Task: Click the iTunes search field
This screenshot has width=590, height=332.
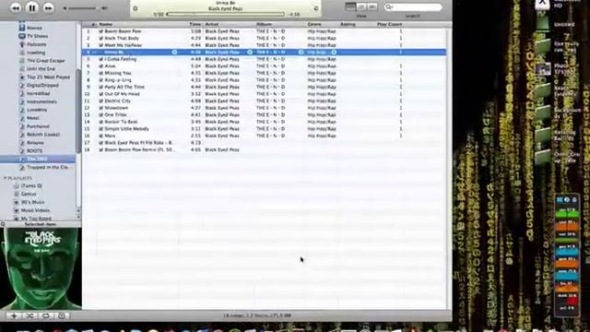Action: 413,6
